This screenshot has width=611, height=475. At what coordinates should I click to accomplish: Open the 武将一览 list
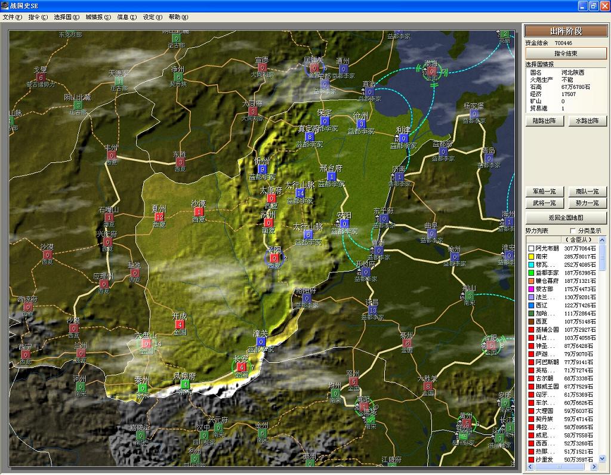coord(544,203)
